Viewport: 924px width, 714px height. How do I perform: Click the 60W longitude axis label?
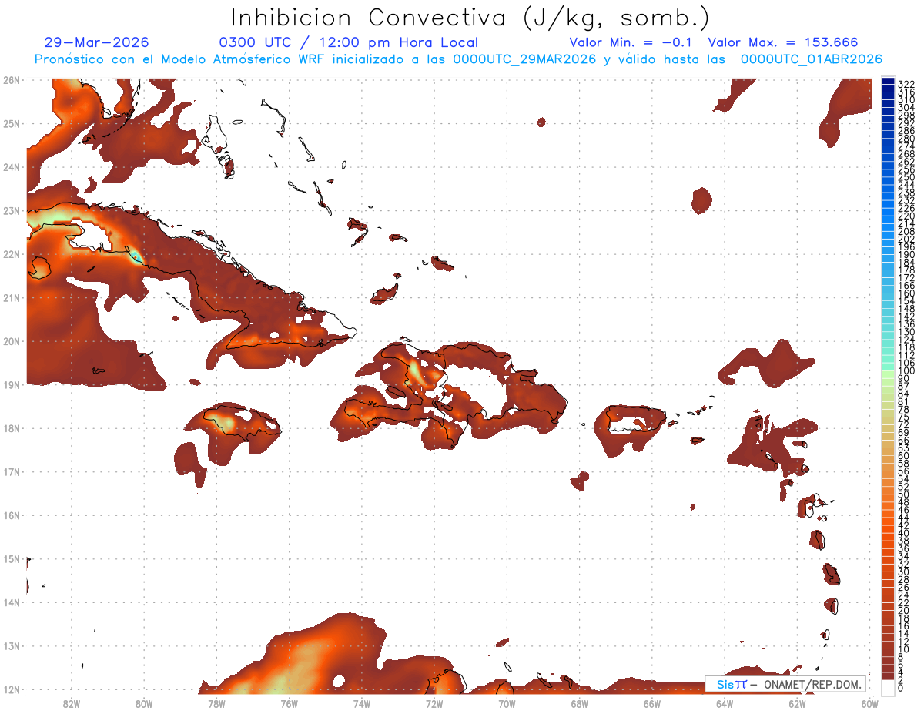tap(870, 702)
